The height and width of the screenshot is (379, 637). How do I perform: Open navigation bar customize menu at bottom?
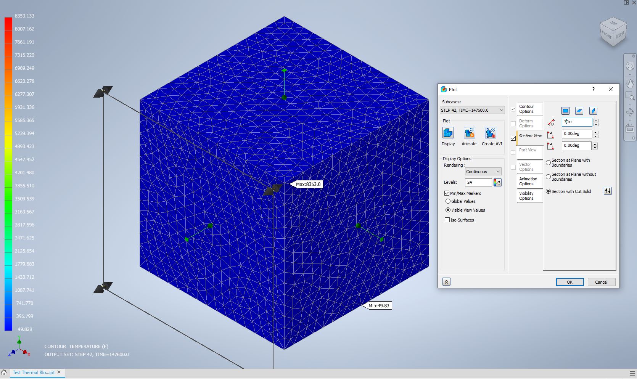(634, 138)
